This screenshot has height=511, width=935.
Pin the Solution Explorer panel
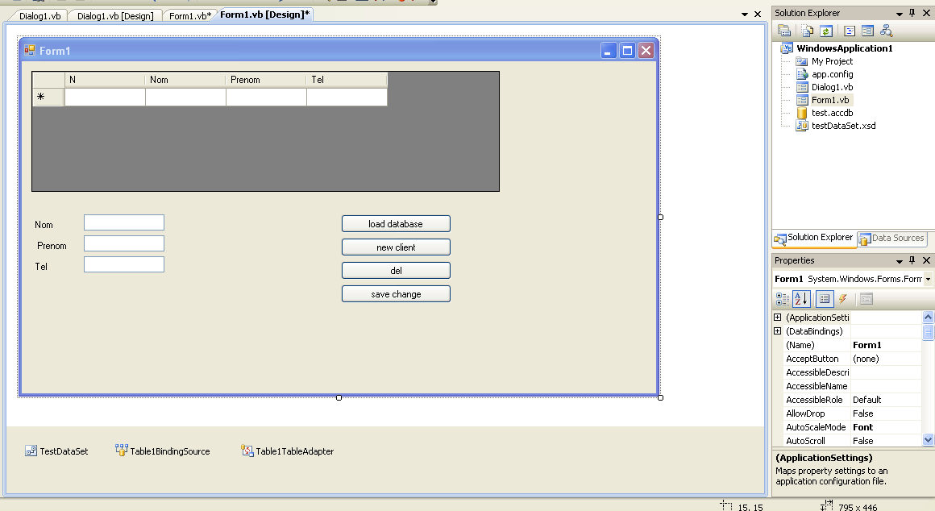pos(912,13)
